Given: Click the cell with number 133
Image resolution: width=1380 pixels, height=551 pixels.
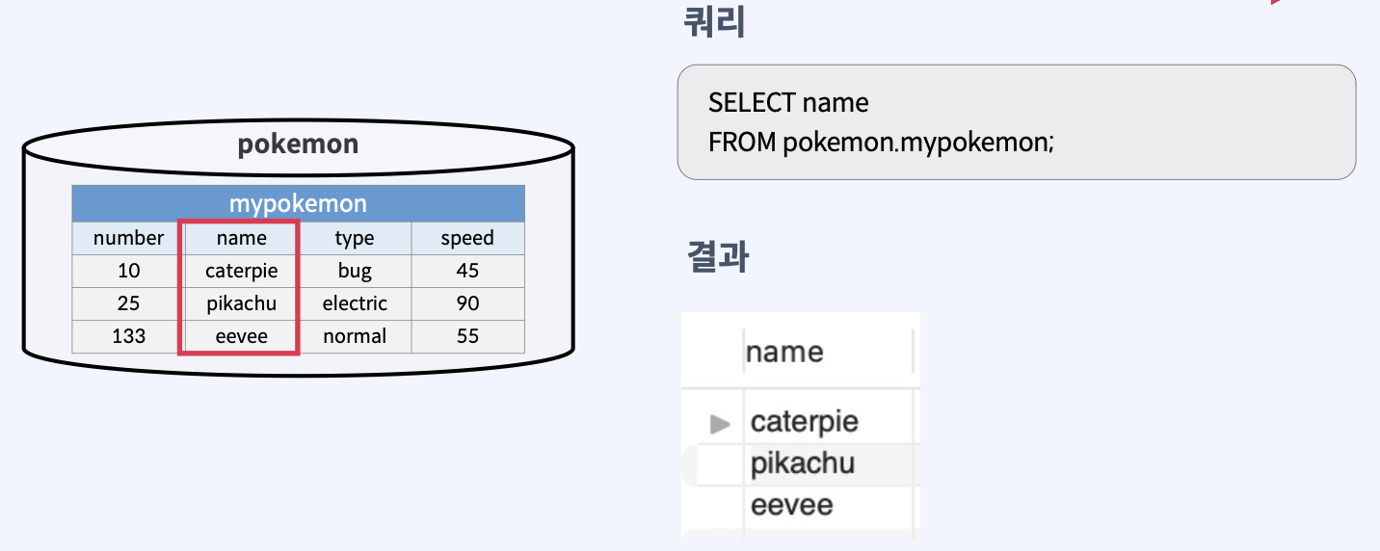Looking at the screenshot, I should click(128, 336).
